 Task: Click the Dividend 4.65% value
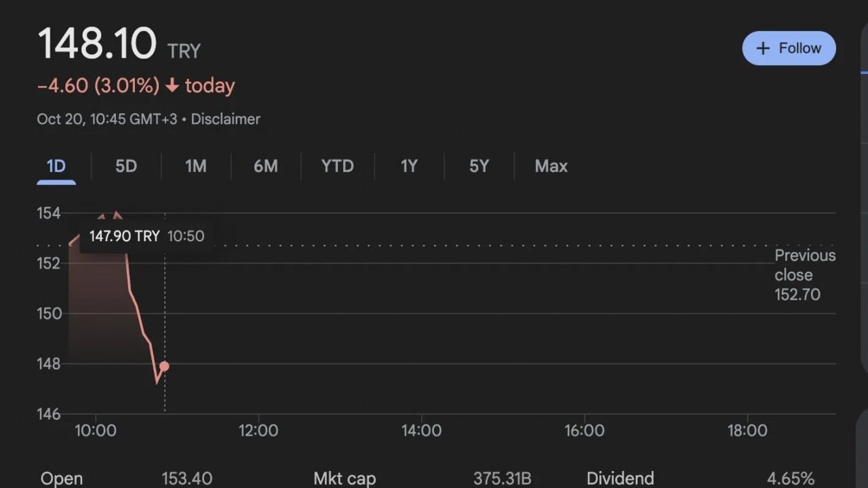(x=791, y=479)
